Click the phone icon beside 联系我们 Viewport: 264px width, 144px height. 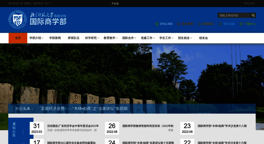(199, 24)
